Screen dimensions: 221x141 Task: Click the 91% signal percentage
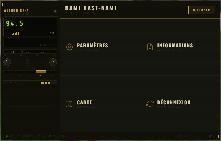pos(52,33)
